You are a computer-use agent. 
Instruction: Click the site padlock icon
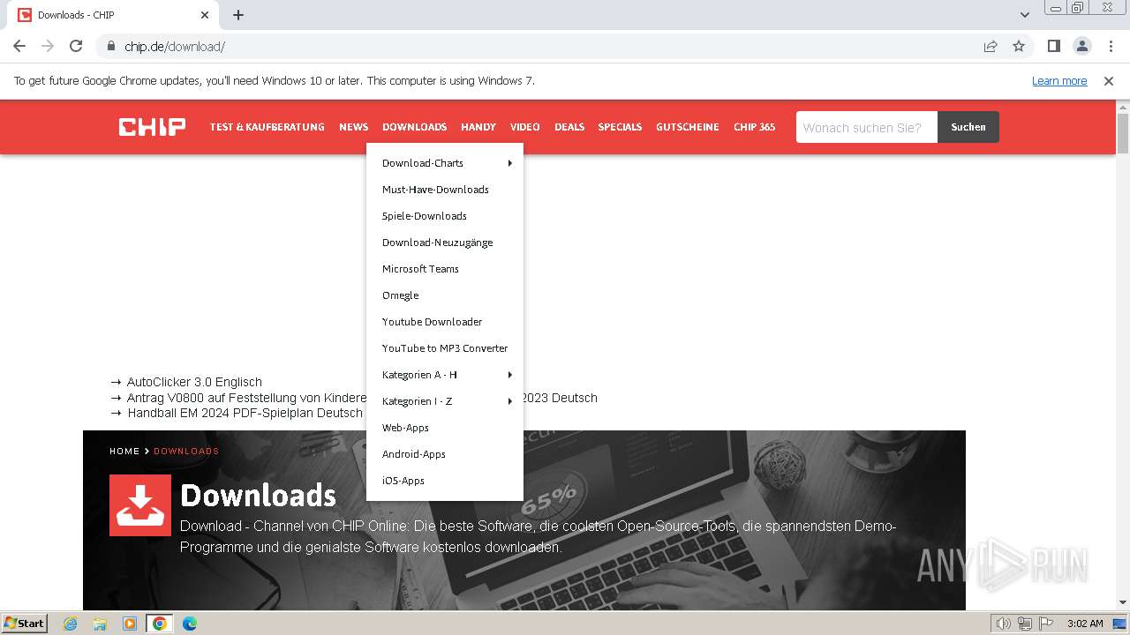click(x=110, y=46)
